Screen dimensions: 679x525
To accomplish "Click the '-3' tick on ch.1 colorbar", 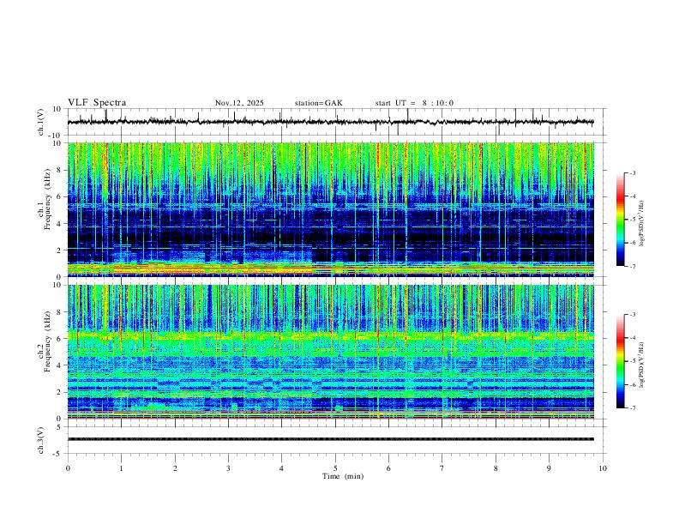I will 633,172.
